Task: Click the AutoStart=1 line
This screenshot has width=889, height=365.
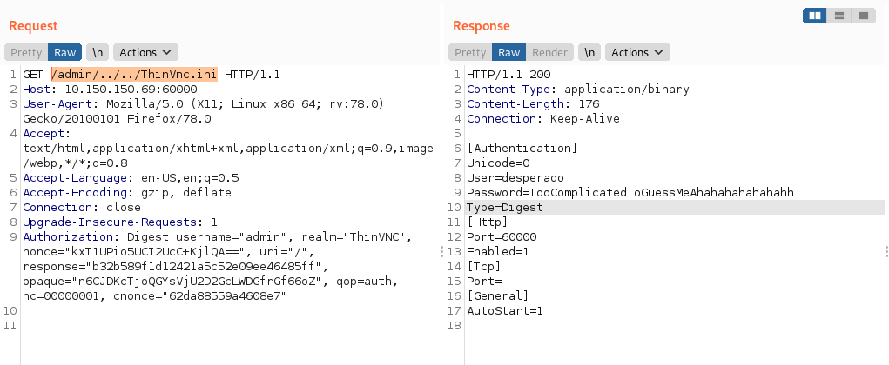Action: pyautogui.click(x=505, y=310)
